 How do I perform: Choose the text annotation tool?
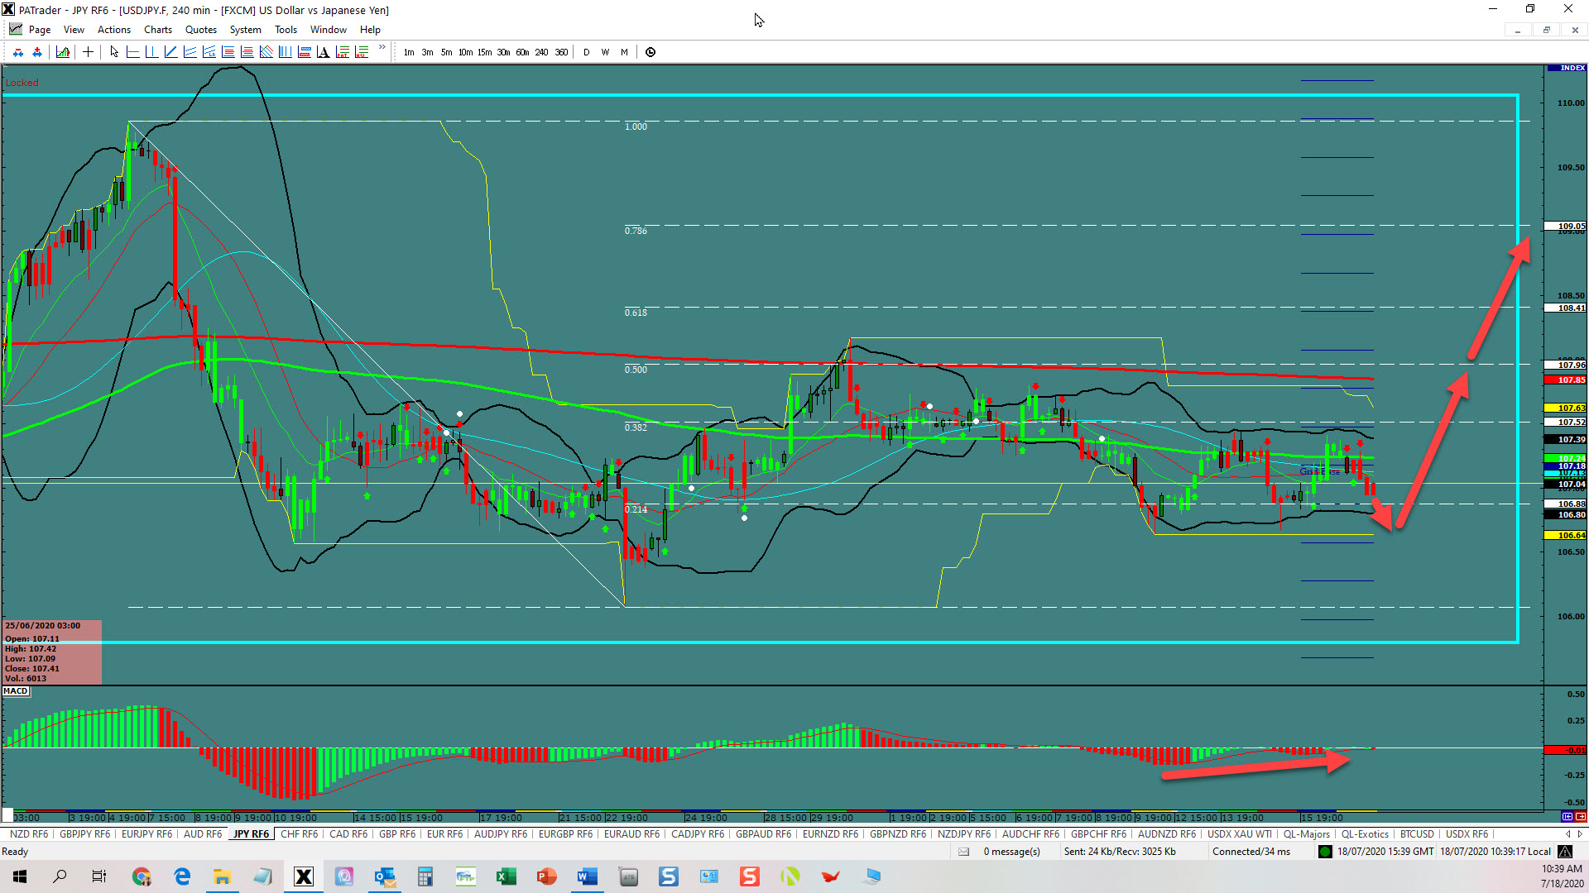pos(323,52)
